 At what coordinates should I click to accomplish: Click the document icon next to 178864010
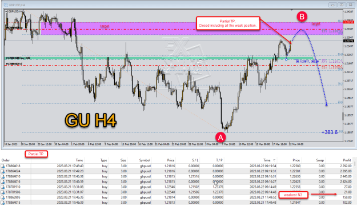coord(3,176)
